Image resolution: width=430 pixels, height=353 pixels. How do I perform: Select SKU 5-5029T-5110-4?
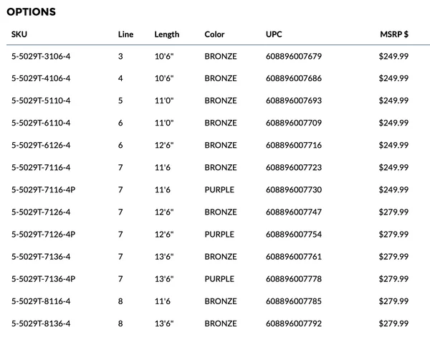click(x=41, y=100)
